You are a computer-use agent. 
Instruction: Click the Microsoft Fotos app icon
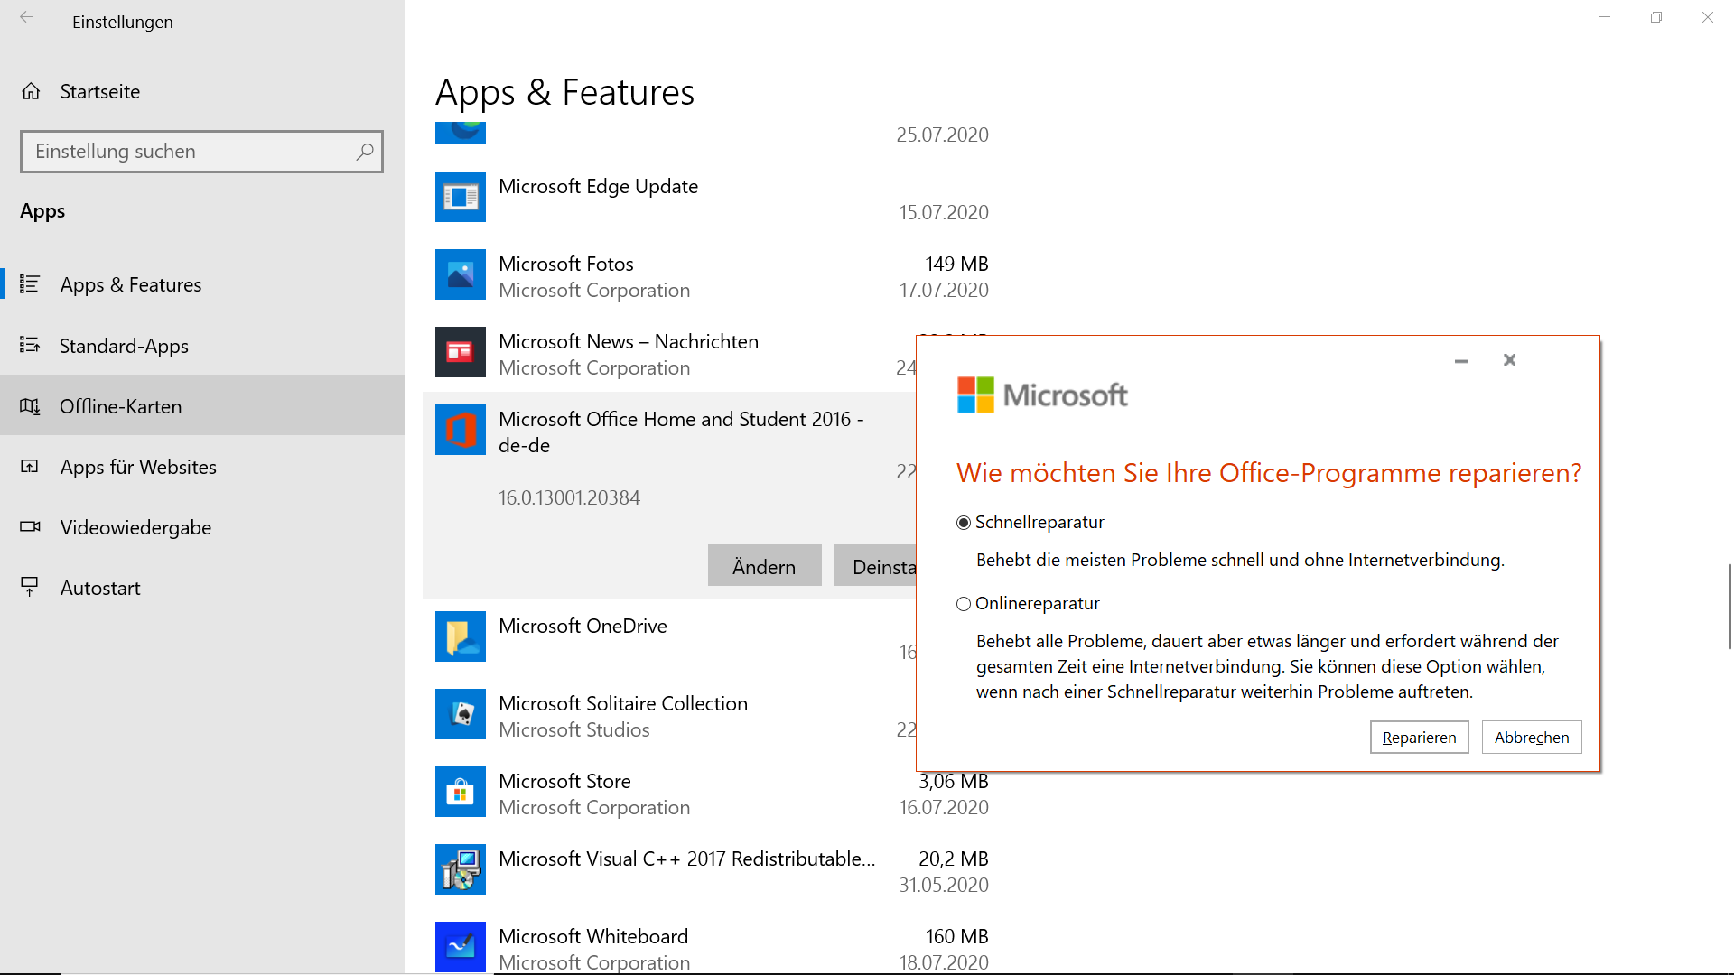click(461, 274)
